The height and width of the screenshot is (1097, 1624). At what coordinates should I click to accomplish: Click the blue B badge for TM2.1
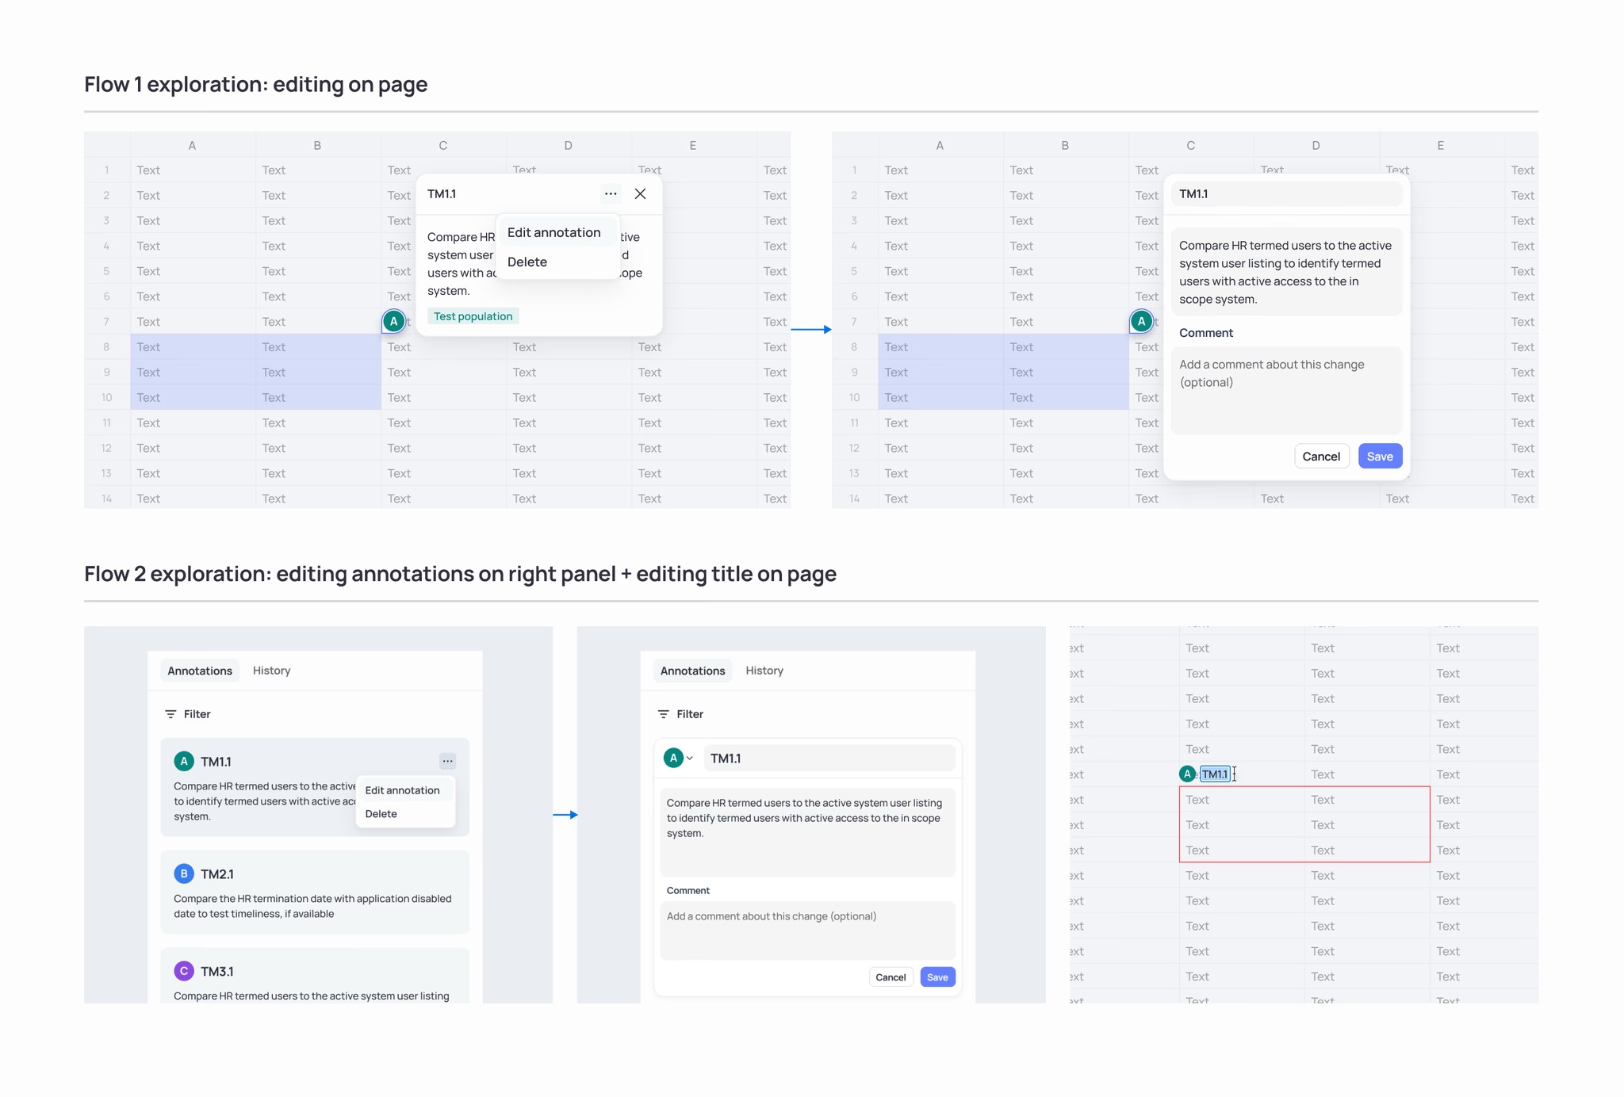[x=184, y=874]
